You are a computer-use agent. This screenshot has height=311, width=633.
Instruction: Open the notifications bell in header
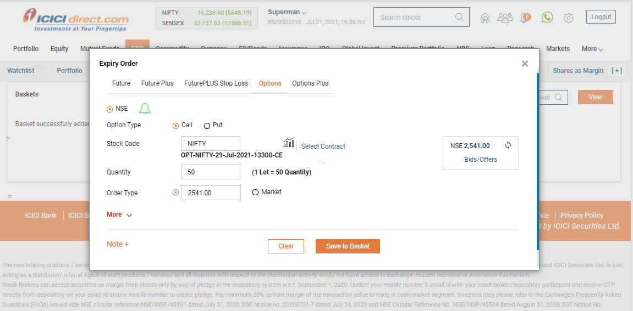(x=525, y=18)
